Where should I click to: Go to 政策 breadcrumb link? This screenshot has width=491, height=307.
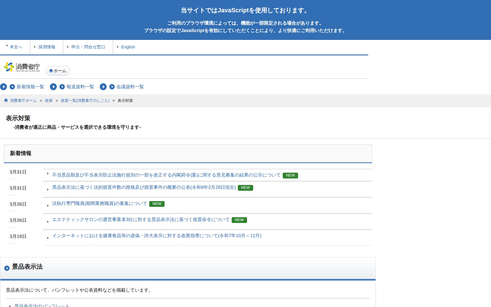[49, 101]
